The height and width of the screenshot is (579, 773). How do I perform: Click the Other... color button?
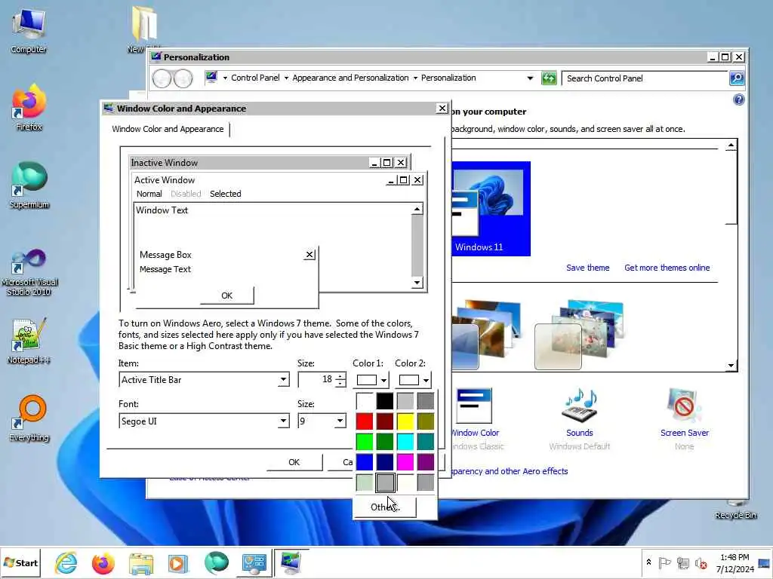(384, 507)
